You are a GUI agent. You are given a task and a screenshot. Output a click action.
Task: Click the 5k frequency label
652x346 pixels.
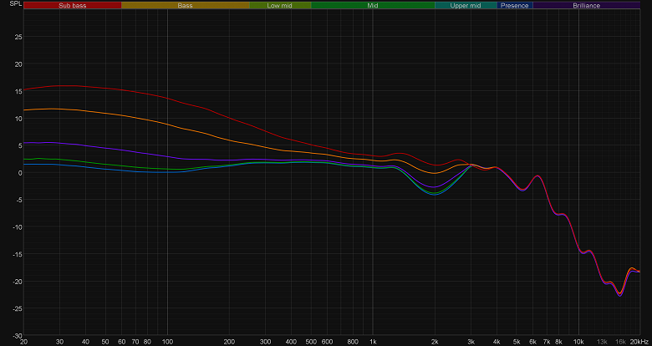coord(517,342)
